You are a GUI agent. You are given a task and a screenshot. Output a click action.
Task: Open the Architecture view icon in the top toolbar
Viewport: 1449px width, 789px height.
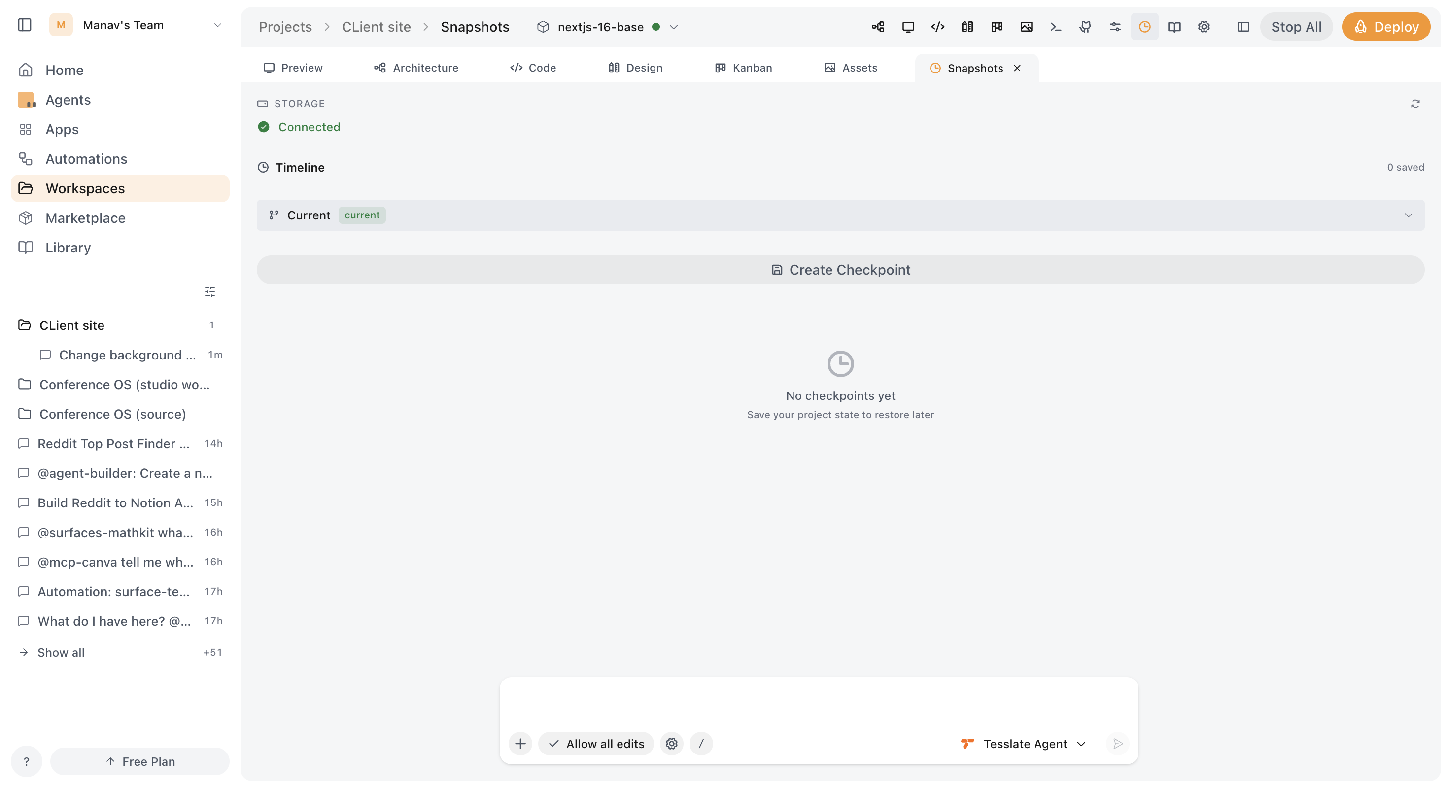[878, 27]
